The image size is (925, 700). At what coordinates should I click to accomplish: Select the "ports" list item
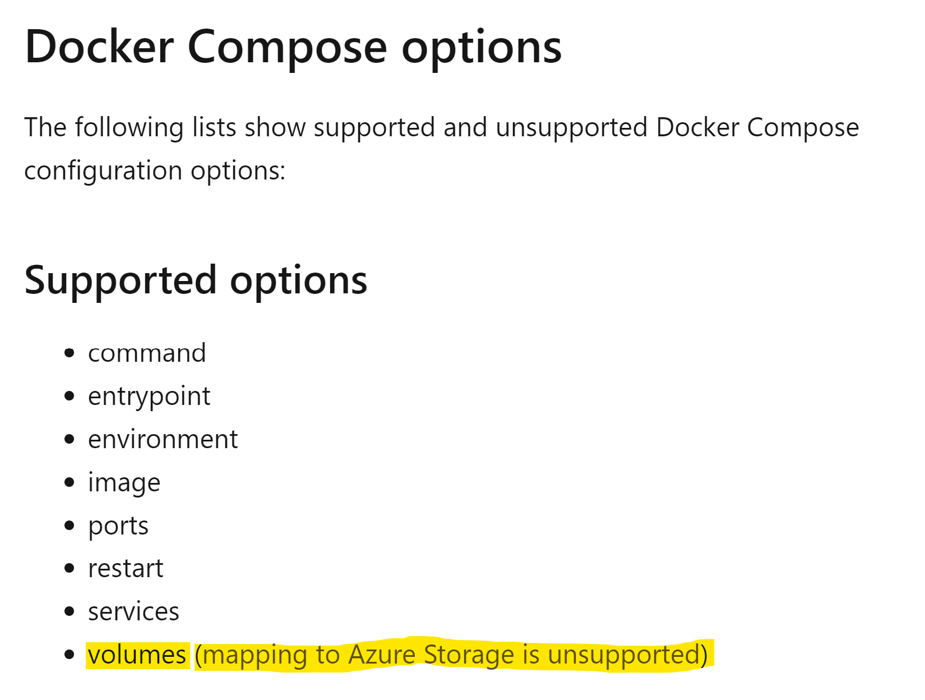click(x=118, y=527)
